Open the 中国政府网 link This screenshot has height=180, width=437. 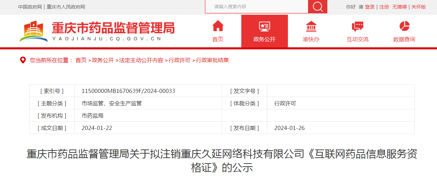click(30, 7)
